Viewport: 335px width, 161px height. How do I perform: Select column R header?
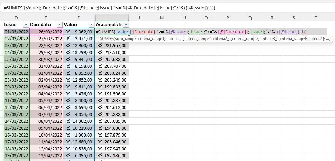pyautogui.click(x=272, y=18)
